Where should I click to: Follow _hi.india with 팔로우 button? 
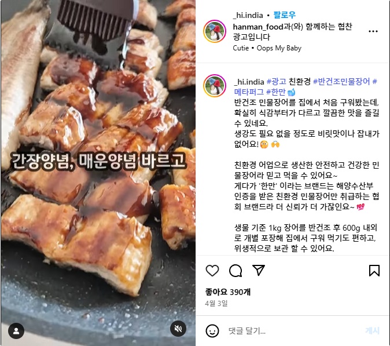[x=285, y=15]
